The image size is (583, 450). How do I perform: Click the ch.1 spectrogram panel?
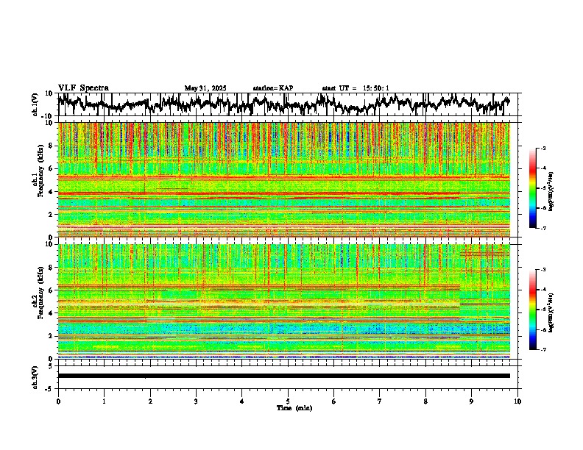pos(283,179)
